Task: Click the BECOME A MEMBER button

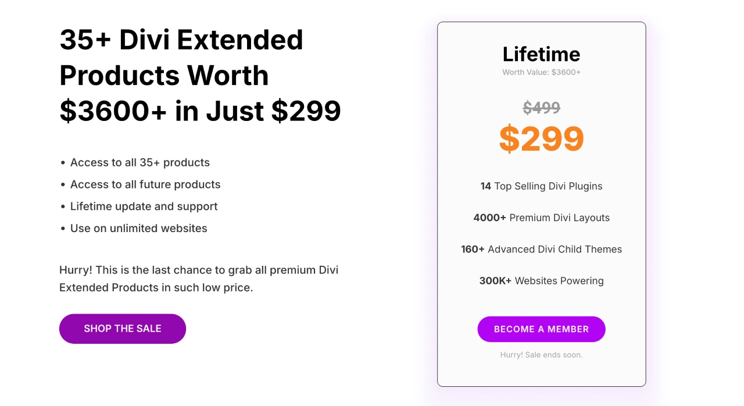Action: coord(541,329)
